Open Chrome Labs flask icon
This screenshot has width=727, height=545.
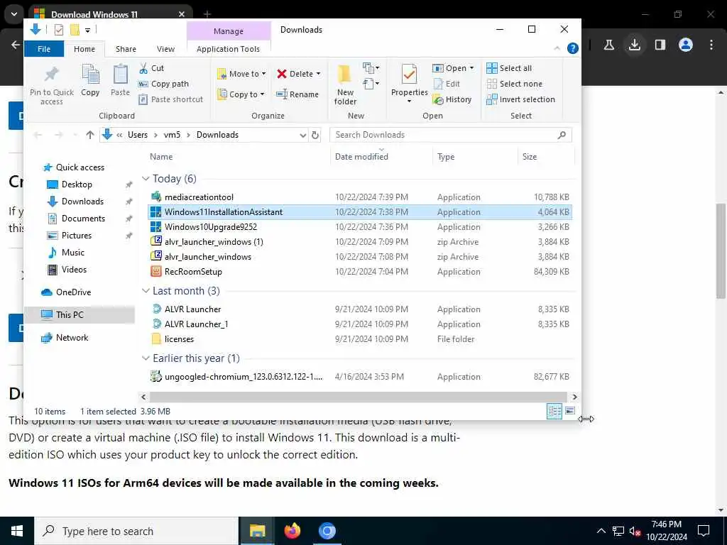coord(609,45)
